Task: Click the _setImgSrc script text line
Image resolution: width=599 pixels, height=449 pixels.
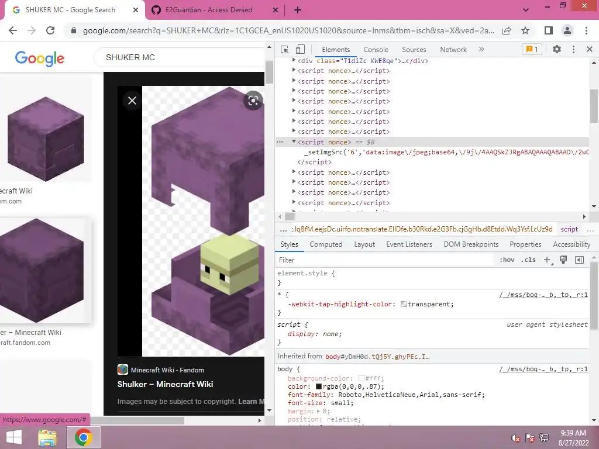Action: tap(446, 152)
